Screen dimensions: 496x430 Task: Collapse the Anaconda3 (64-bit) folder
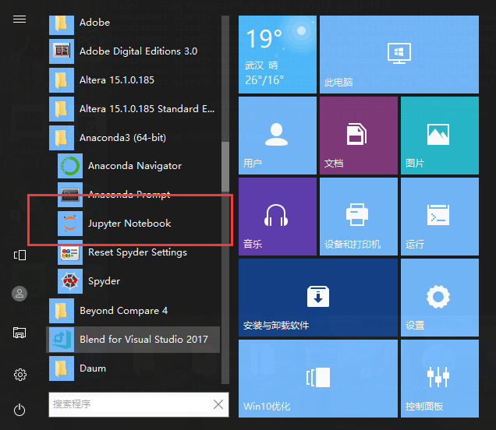point(134,138)
